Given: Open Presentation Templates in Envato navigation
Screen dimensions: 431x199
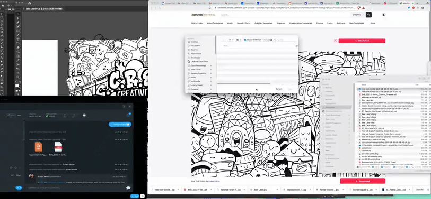Looking at the screenshot, I should click(301, 23).
